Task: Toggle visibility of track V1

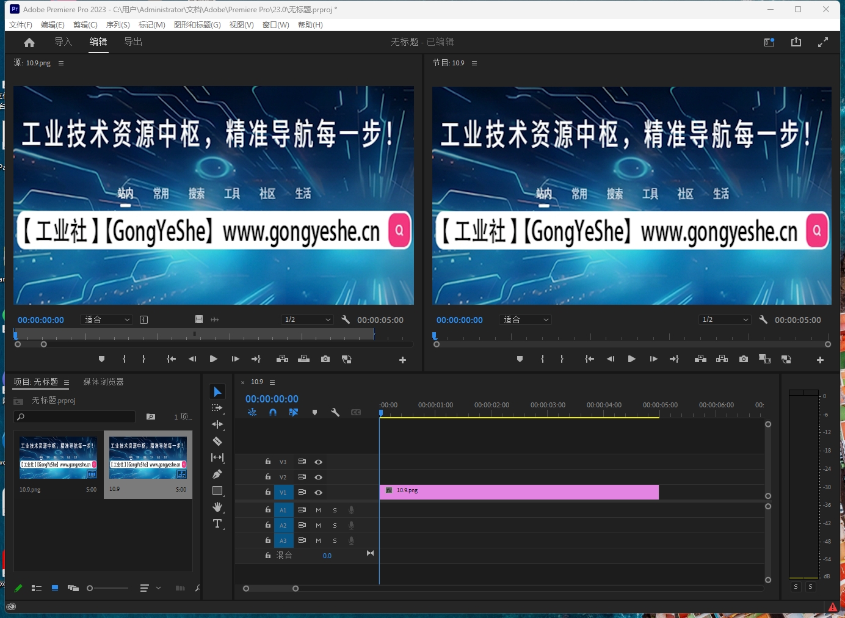Action: pos(318,492)
